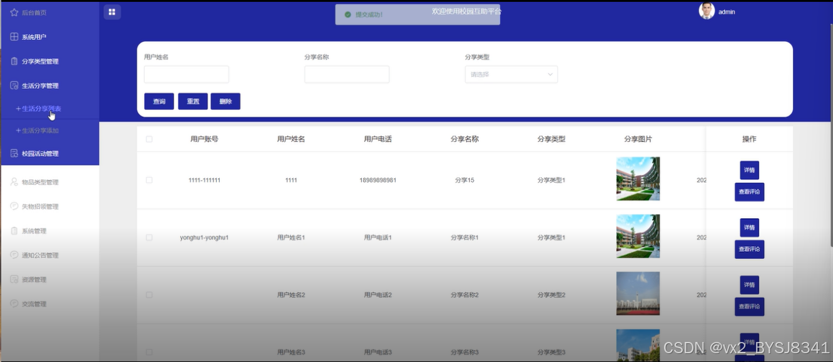This screenshot has height=362, width=833.
Task: Toggle sidebar with the grid menu button
Action: pyautogui.click(x=112, y=12)
